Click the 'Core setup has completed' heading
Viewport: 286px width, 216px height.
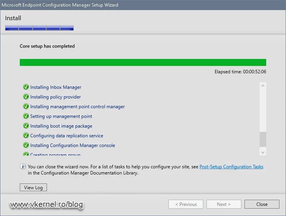coord(47,46)
